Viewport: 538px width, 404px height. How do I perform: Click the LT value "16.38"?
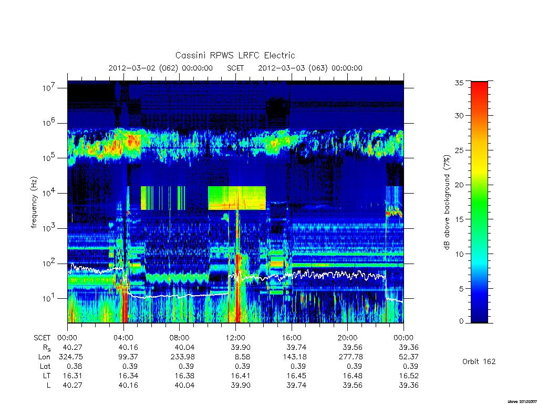click(x=184, y=376)
